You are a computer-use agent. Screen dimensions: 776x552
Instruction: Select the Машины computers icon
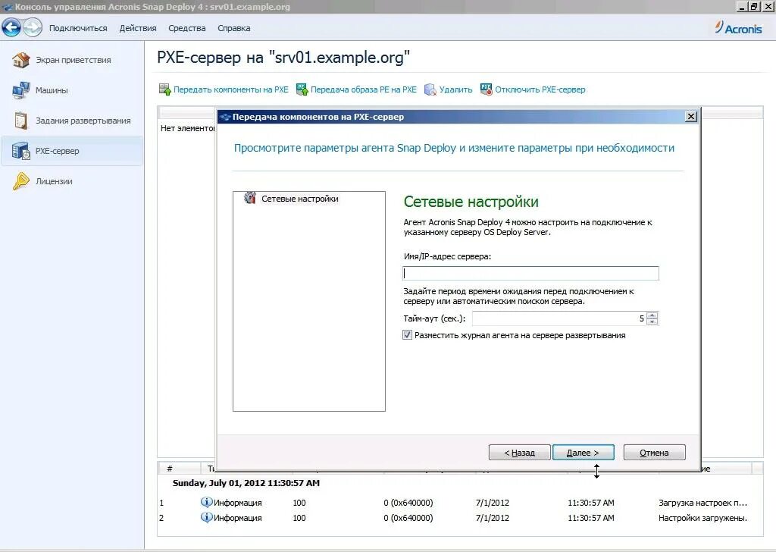coord(20,90)
